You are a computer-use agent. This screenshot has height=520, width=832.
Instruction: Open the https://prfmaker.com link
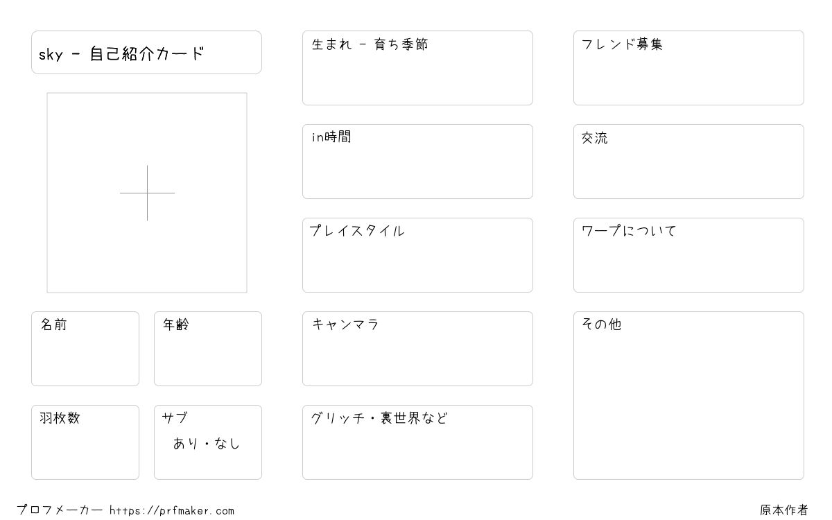point(172,510)
